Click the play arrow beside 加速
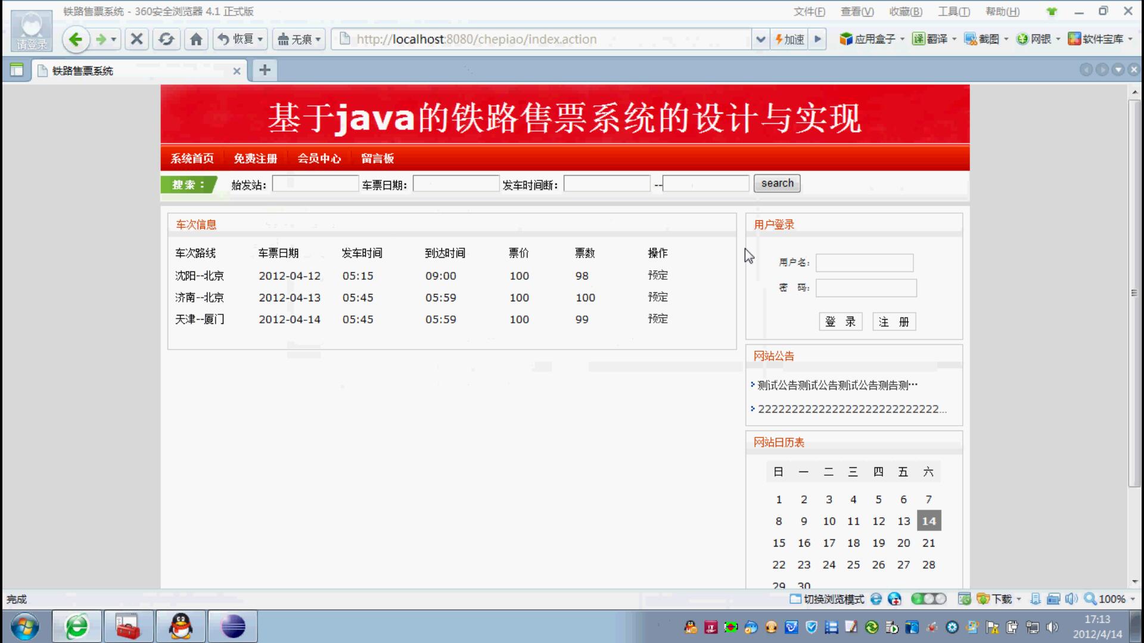The image size is (1144, 643). point(817,39)
